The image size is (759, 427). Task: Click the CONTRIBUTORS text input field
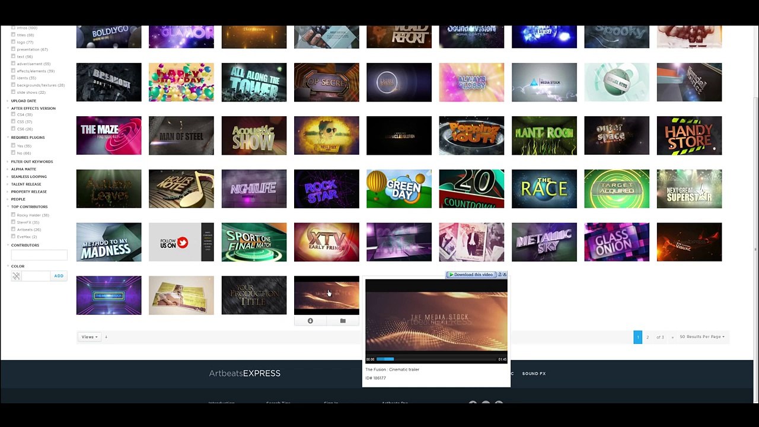click(39, 255)
